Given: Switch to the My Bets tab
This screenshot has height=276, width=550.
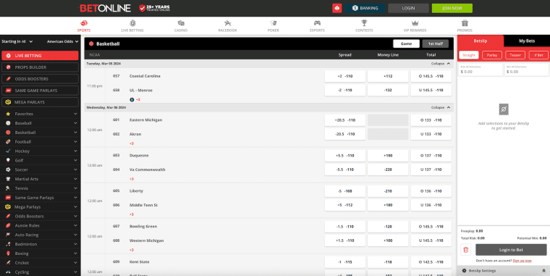Looking at the screenshot, I should [x=527, y=41].
